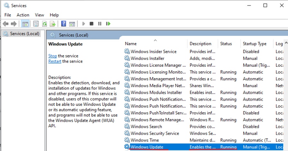Screen dimensions: 288x151
Task: Select the Windows License Manager service name
Action: point(158,65)
